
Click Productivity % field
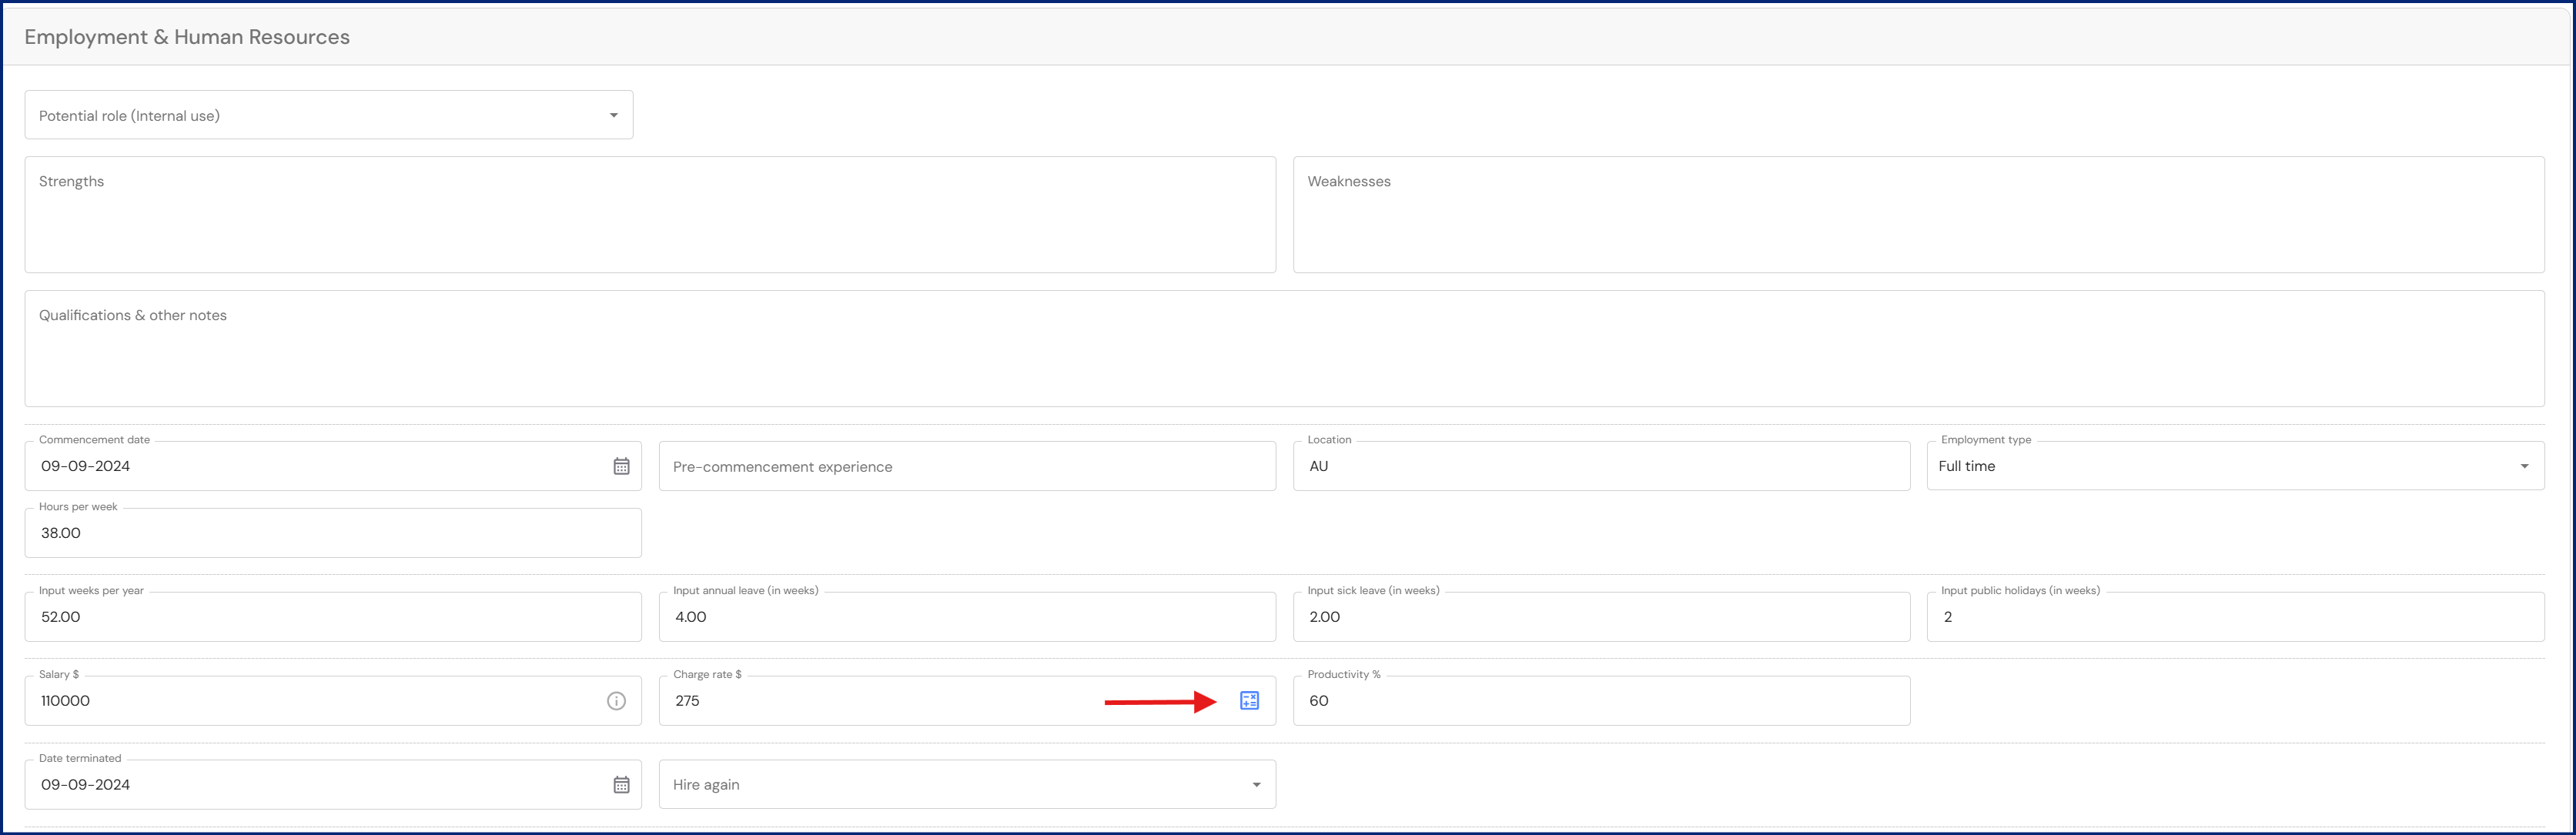click(x=1600, y=701)
